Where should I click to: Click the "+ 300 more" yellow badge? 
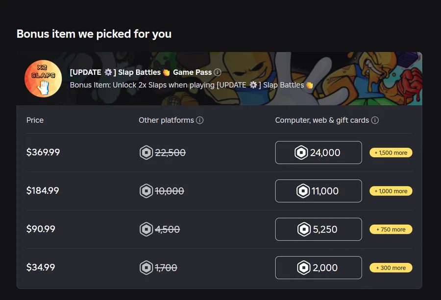click(391, 268)
